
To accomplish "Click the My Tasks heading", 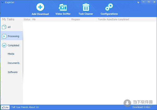I will (x=8, y=19).
